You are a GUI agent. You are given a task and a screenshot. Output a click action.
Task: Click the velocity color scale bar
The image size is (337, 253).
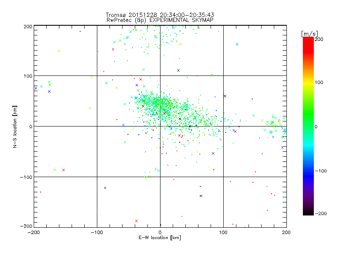pyautogui.click(x=308, y=126)
